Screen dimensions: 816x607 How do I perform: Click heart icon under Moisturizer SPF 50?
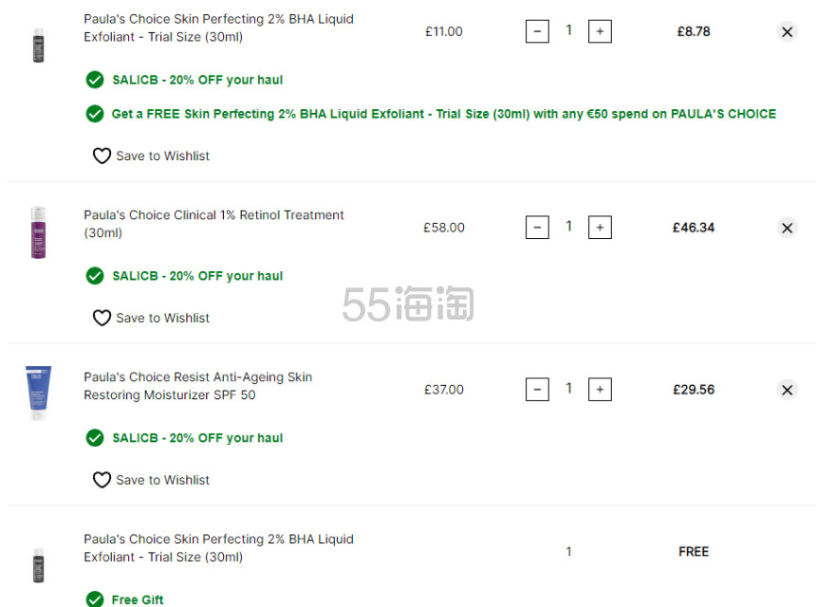pyautogui.click(x=102, y=480)
